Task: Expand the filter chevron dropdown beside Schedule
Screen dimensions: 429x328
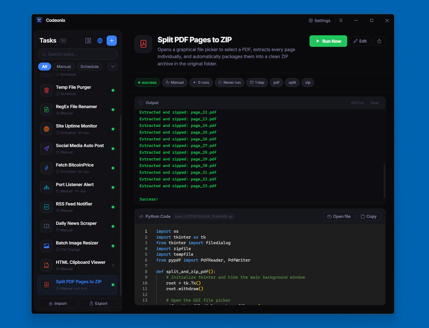Action: 113,66
